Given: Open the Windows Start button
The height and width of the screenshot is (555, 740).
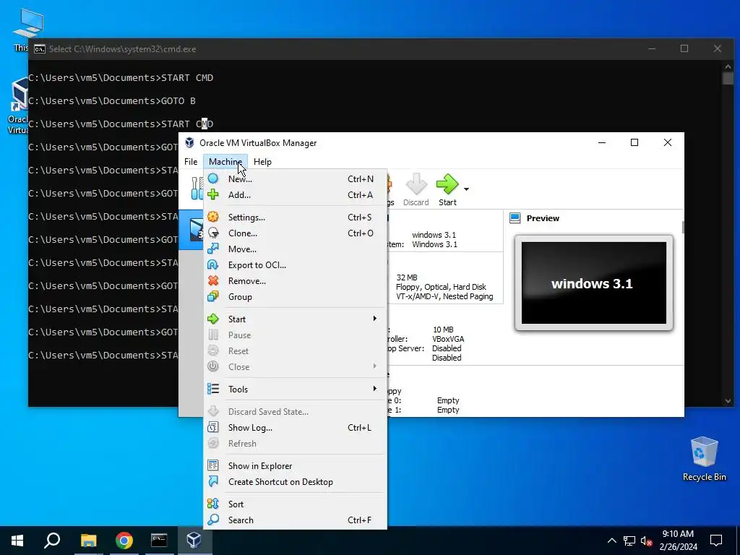Looking at the screenshot, I should [17, 541].
